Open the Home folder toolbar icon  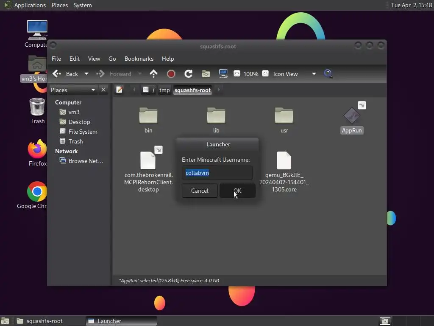pos(206,74)
